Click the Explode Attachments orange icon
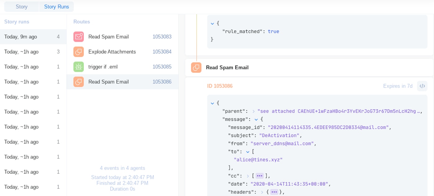The image size is (434, 196). [78, 52]
